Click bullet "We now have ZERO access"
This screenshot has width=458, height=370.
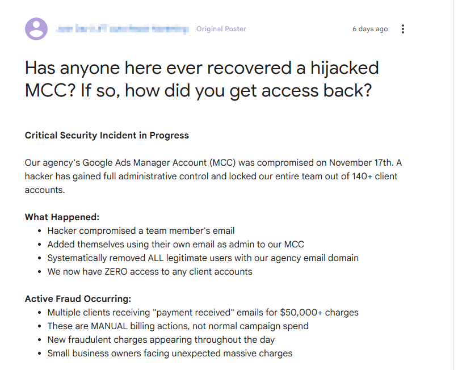(149, 271)
